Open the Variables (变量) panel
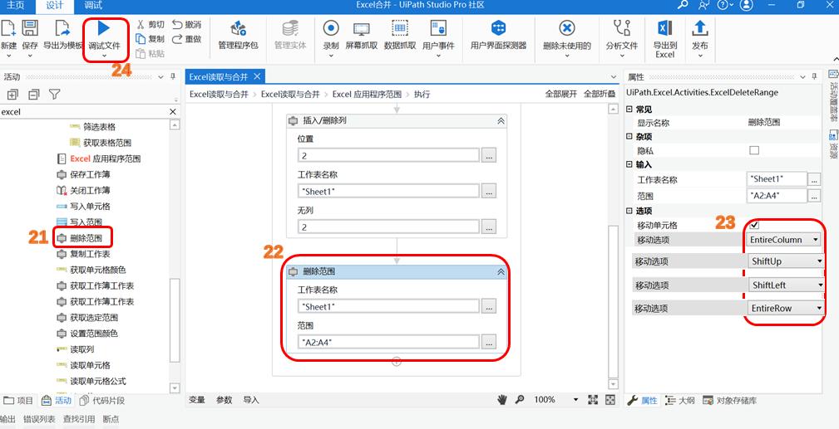The height and width of the screenshot is (429, 839). tap(197, 400)
